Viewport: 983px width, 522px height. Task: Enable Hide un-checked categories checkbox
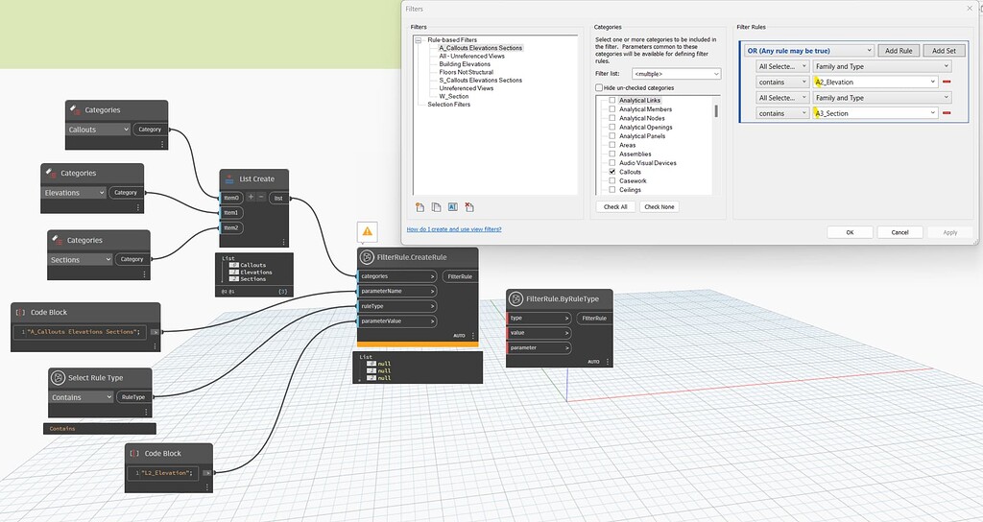tap(600, 87)
